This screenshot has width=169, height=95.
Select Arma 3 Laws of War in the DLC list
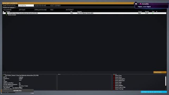point(120,87)
